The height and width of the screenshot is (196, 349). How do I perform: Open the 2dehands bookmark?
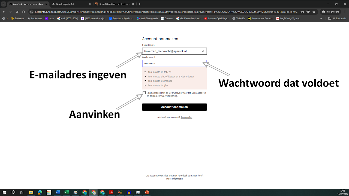tap(17, 18)
